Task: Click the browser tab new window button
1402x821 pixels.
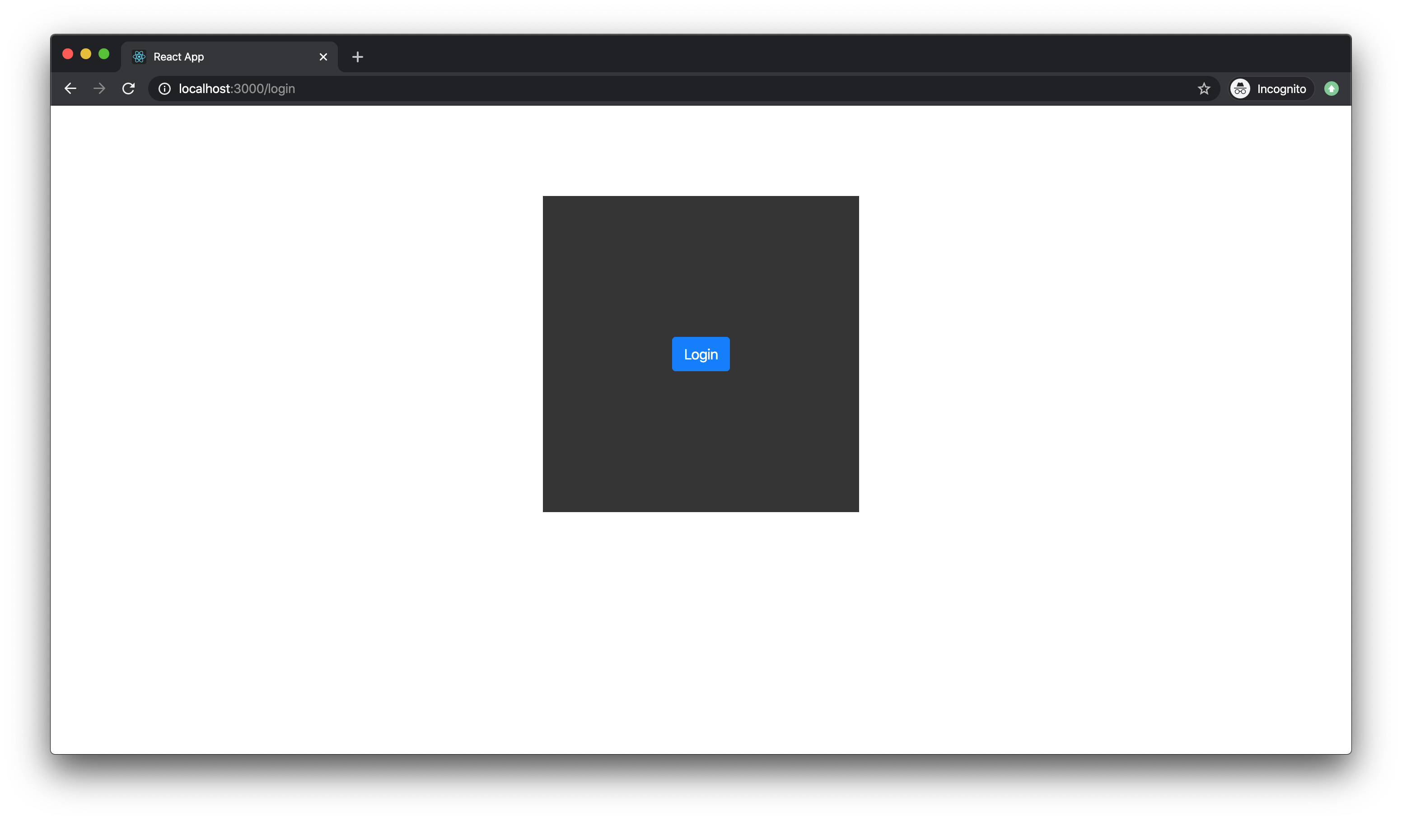Action: (x=358, y=56)
